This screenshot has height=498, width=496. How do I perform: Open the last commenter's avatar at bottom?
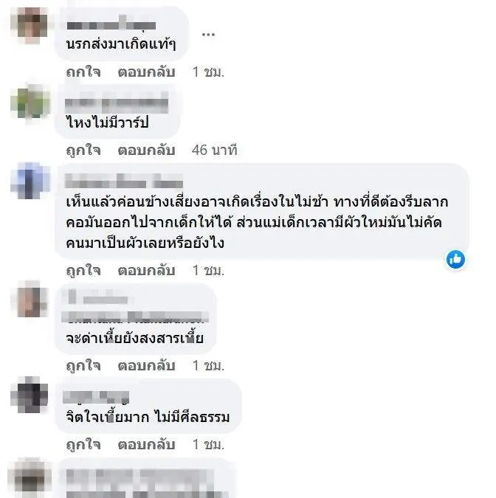[30, 478]
